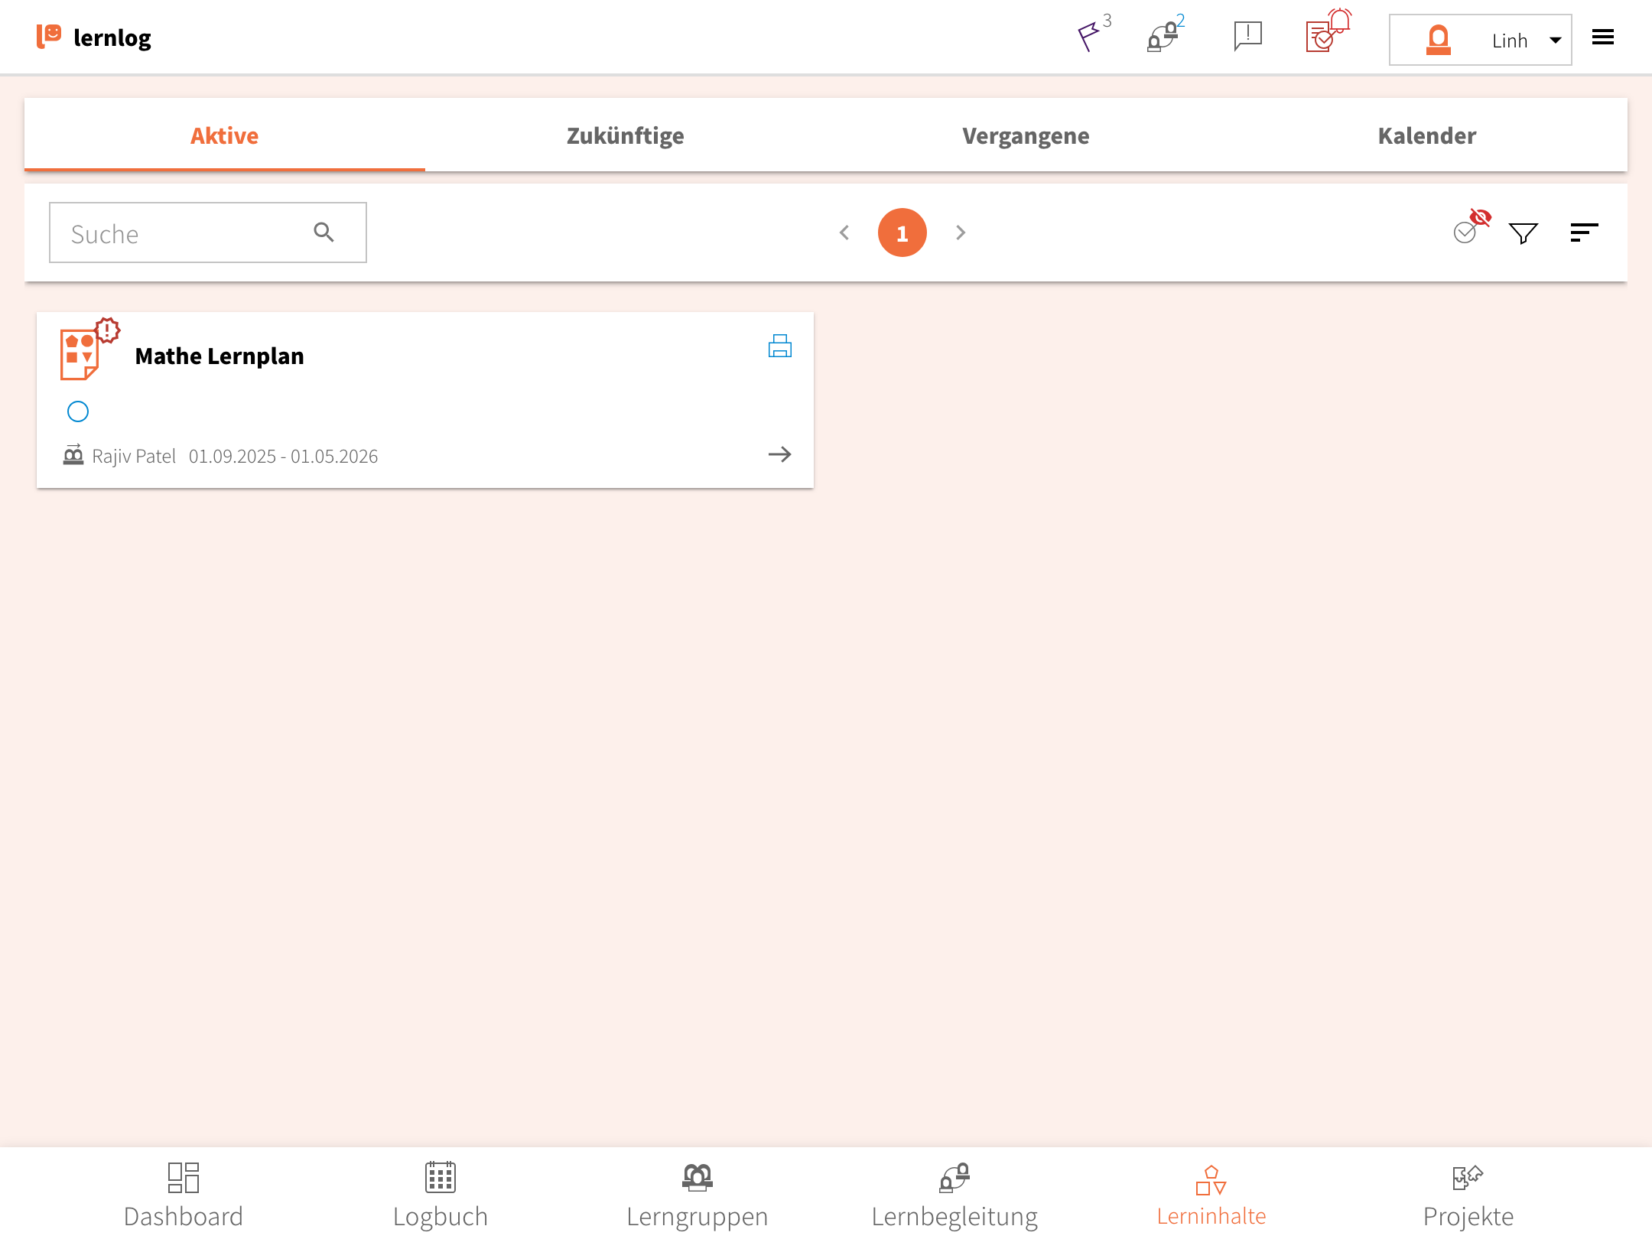Open the Linh user dropdown
Screen dimensions: 1652x1239
pos(1480,40)
